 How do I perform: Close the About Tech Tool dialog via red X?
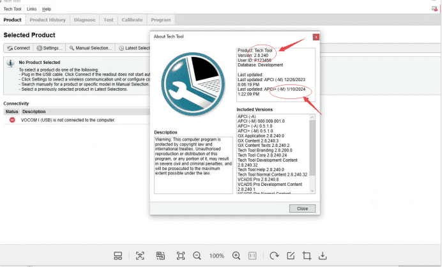pyautogui.click(x=316, y=37)
